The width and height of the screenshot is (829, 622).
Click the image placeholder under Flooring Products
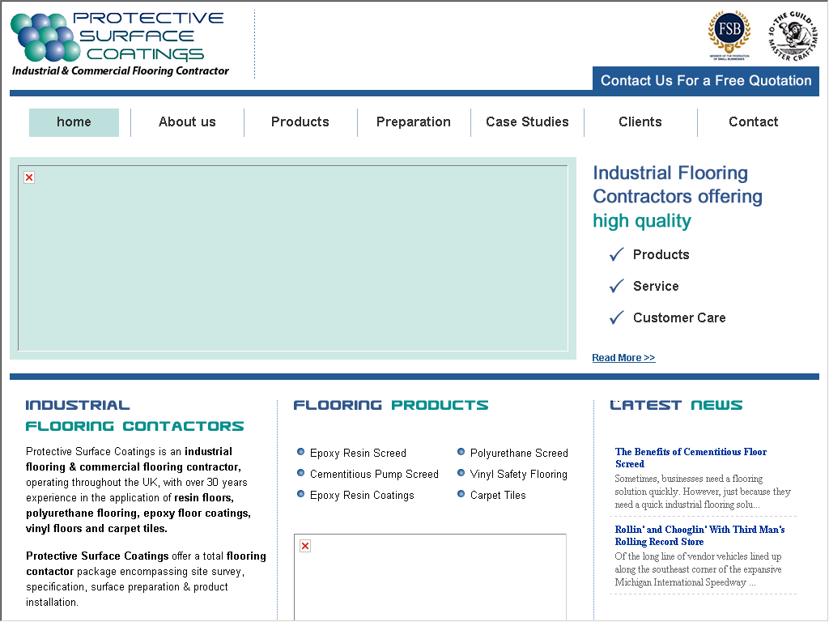[x=431, y=577]
